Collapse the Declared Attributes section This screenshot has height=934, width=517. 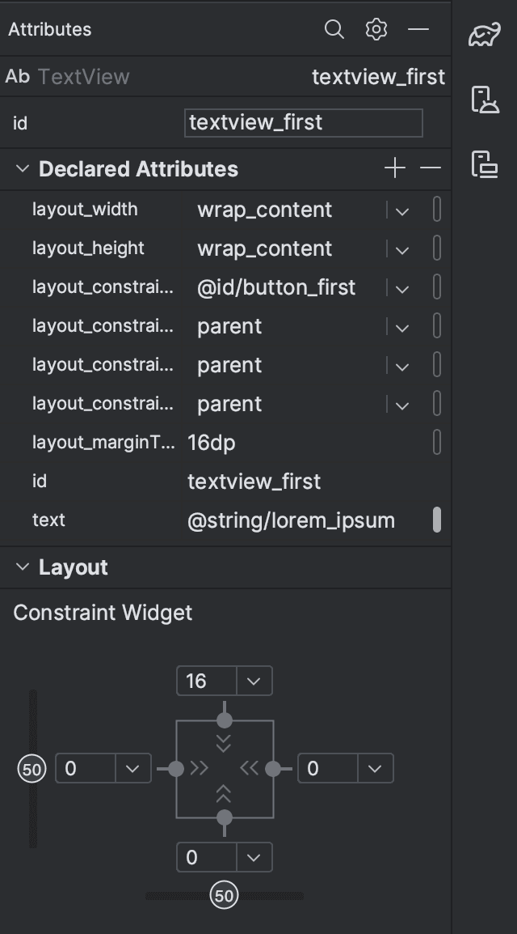coord(23,168)
